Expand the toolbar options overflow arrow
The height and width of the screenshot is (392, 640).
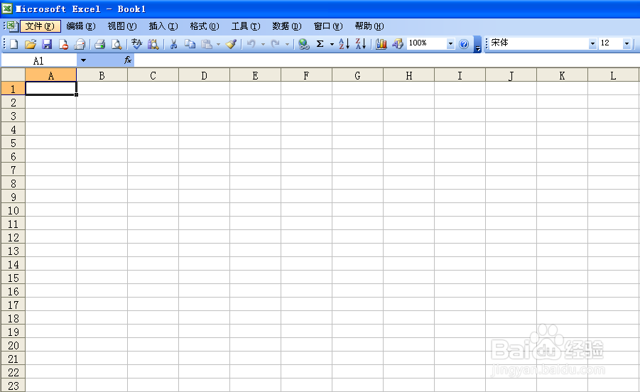[477, 45]
